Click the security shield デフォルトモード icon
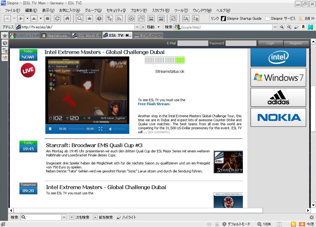Image resolution: width=316 pixels, height=227 pixels. pyautogui.click(x=224, y=224)
